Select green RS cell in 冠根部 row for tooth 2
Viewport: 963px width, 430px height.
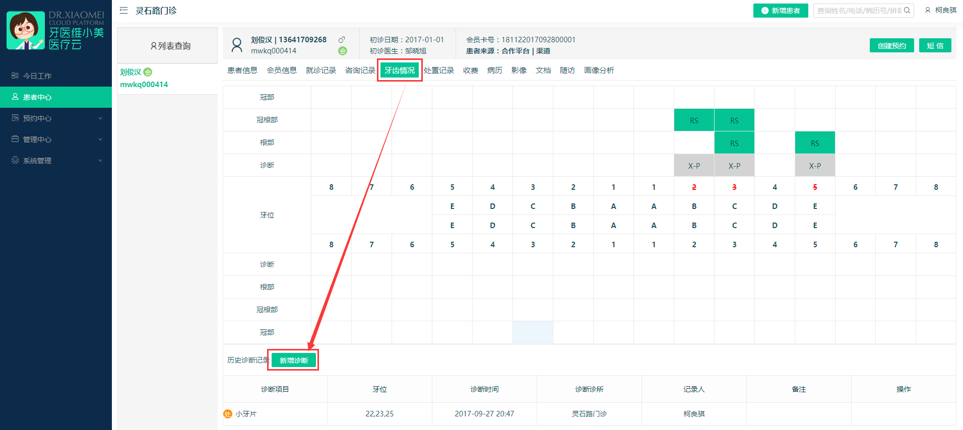pos(694,120)
